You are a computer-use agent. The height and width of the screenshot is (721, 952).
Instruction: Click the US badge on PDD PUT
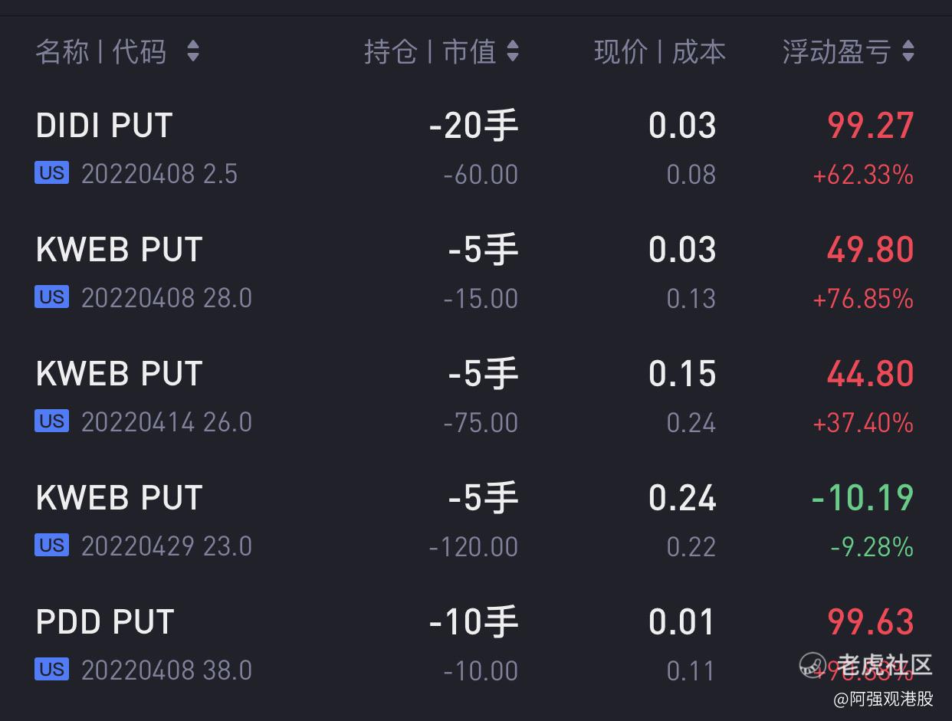[x=51, y=670]
